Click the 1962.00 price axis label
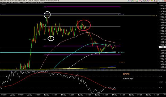Viewport: 166px width, 97px height. [x=163, y=53]
